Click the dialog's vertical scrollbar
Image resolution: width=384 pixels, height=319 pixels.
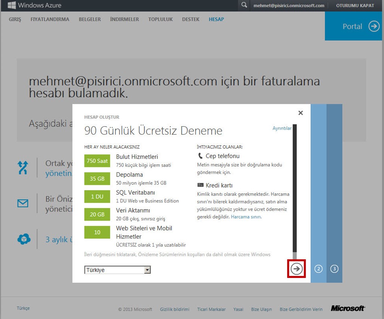click(x=295, y=192)
